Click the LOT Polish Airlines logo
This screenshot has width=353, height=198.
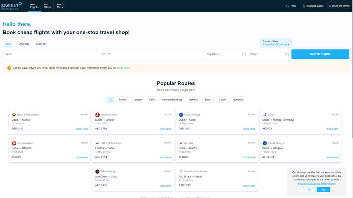97,143
